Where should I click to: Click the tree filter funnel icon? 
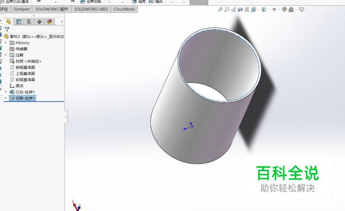click(7, 29)
